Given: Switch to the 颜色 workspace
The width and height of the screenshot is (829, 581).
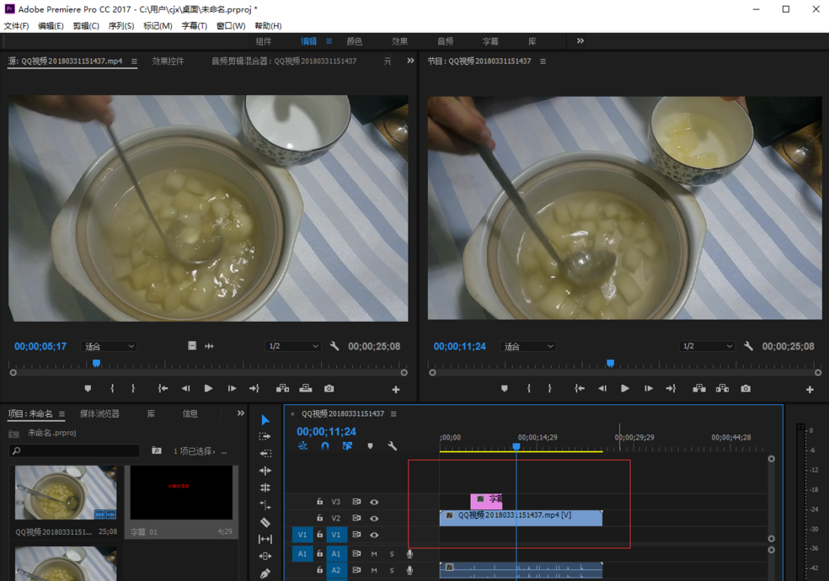Looking at the screenshot, I should tap(354, 41).
